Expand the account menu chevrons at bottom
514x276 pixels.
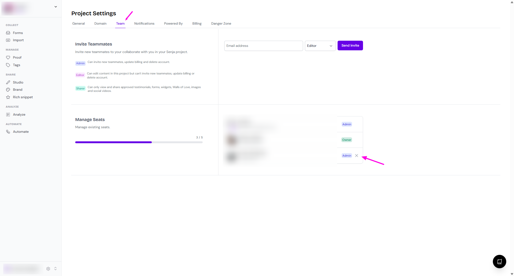pos(55,269)
